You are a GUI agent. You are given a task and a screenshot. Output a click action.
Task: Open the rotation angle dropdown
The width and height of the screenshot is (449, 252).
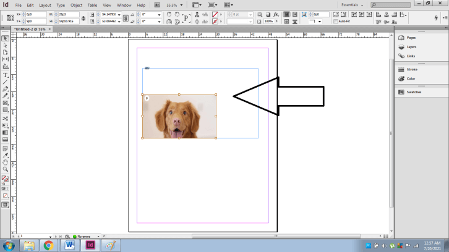coord(159,14)
